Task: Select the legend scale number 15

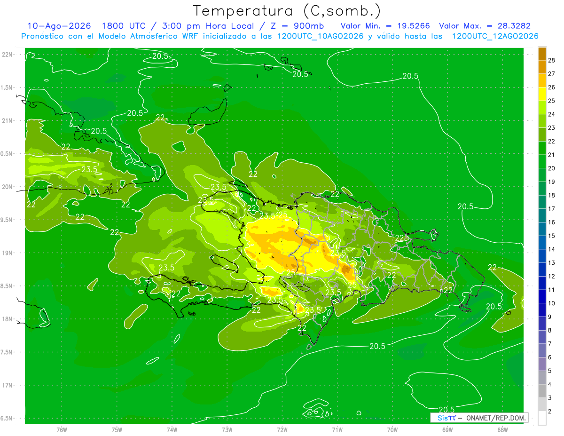Action: click(x=551, y=236)
